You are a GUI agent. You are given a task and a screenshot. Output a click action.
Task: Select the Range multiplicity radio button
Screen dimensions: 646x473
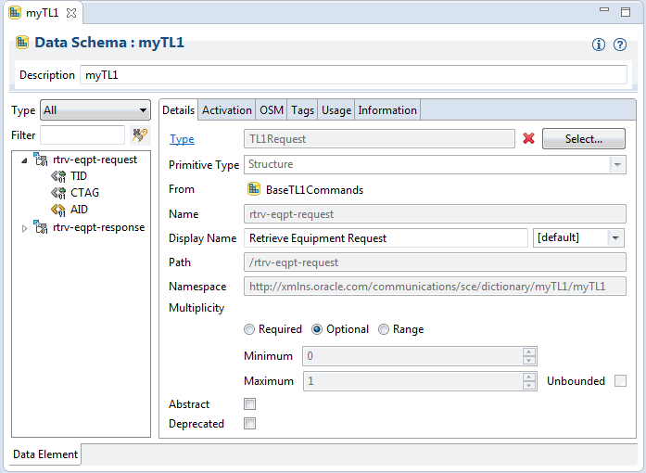point(384,329)
